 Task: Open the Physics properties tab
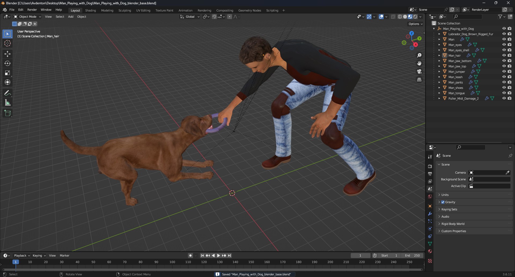tap(430, 229)
